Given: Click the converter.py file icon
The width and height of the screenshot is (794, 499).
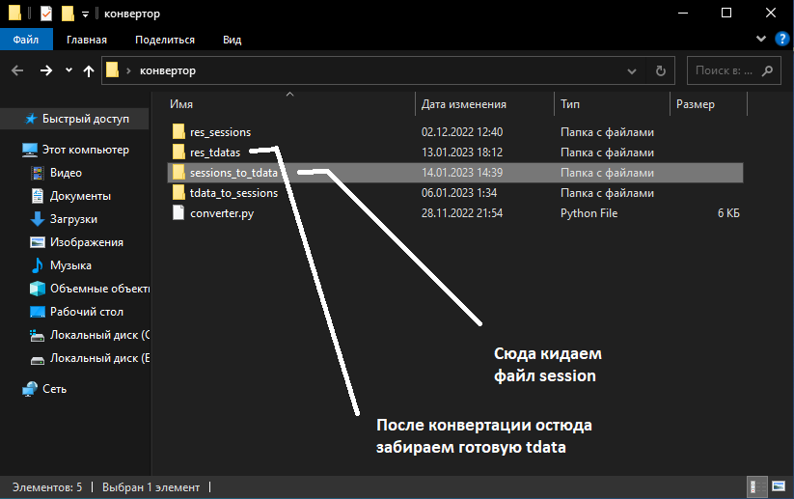Looking at the screenshot, I should [x=178, y=213].
